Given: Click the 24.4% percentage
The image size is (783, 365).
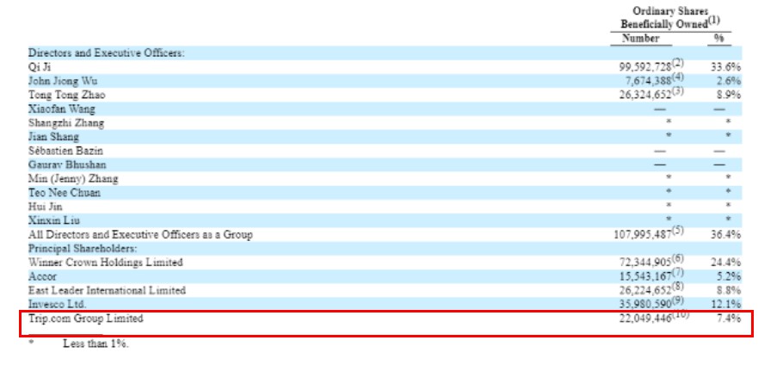Looking at the screenshot, I should pos(726,263).
